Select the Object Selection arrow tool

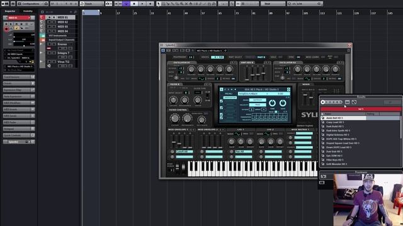159,4
